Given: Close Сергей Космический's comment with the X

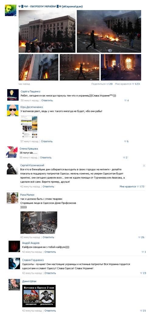Looking at the screenshot, I should click(144, 166).
